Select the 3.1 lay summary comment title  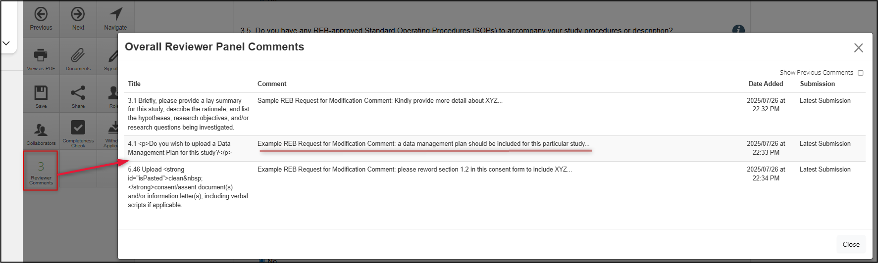[188, 114]
